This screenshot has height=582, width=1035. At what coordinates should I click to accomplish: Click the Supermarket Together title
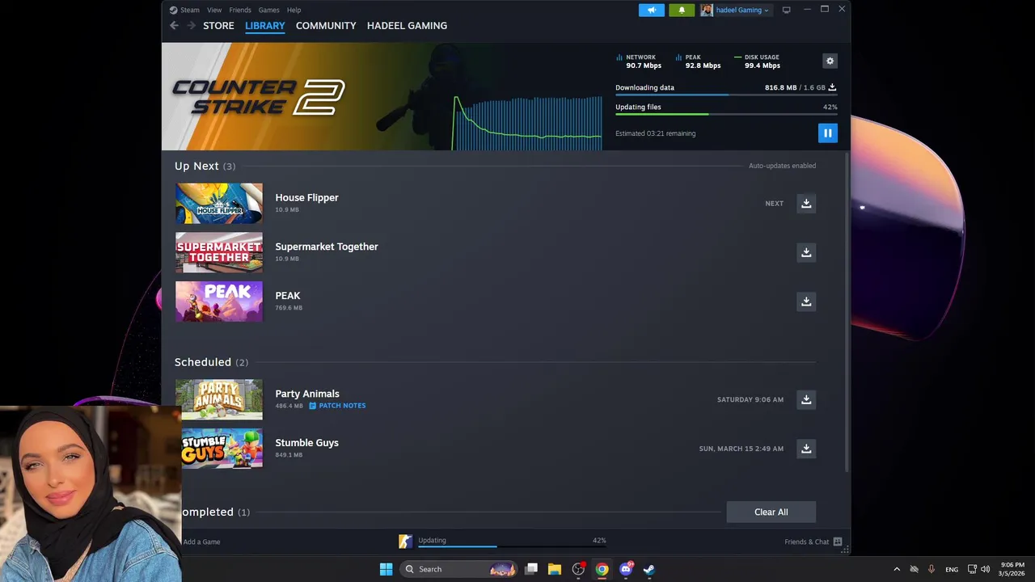coord(327,247)
